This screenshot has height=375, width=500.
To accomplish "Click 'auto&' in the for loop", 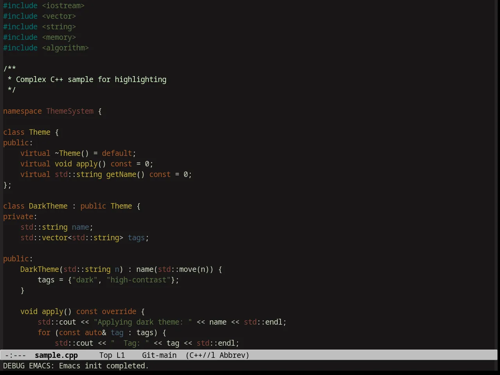I will [x=95, y=332].
